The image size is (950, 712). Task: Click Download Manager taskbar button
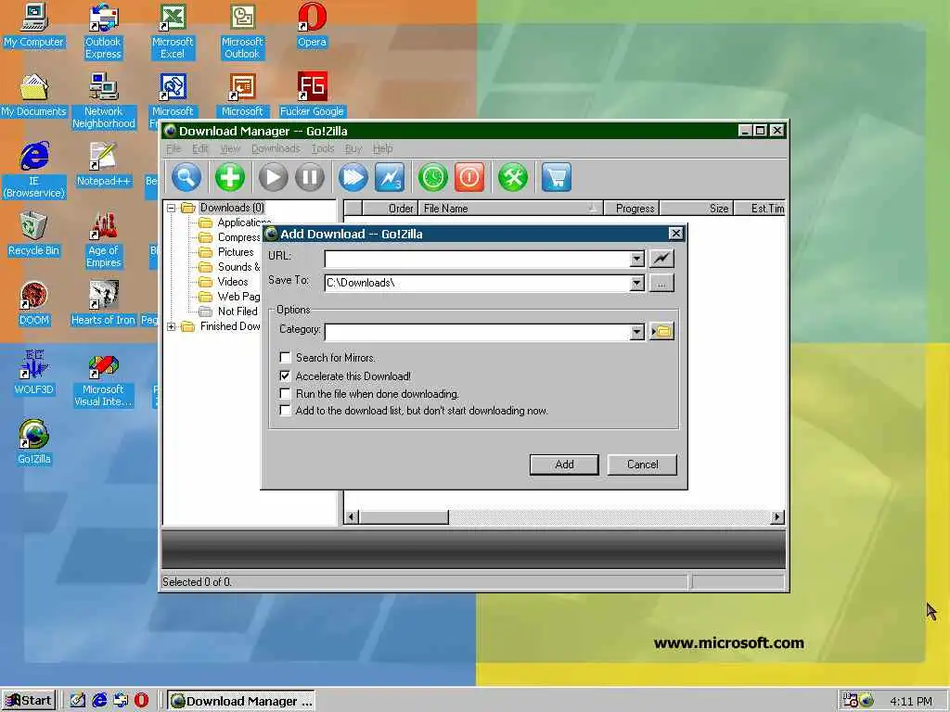tap(241, 701)
